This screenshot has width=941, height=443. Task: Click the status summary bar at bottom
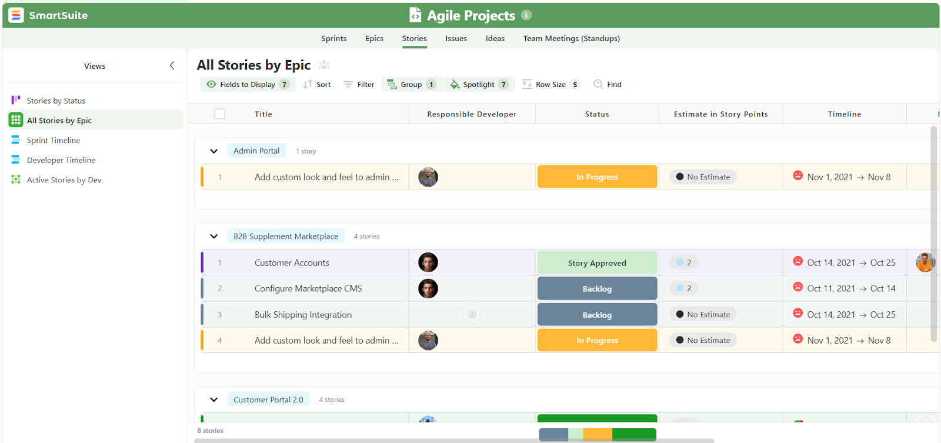pos(598,435)
